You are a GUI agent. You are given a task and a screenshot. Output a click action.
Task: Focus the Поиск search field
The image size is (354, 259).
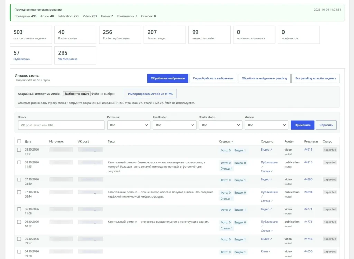pyautogui.click(x=61, y=125)
